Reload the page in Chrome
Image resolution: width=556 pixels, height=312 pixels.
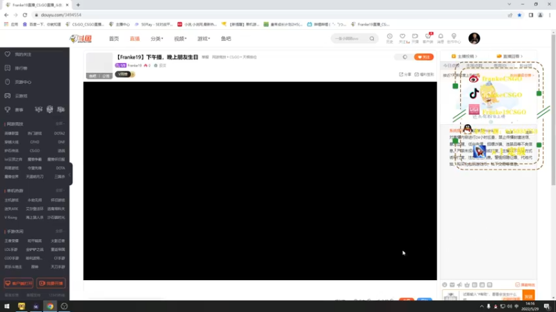25,15
